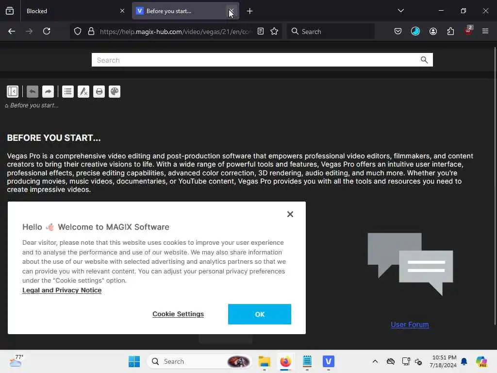Click the display and network tray icon
Viewport: 497px width, 373px height.
pos(406,361)
